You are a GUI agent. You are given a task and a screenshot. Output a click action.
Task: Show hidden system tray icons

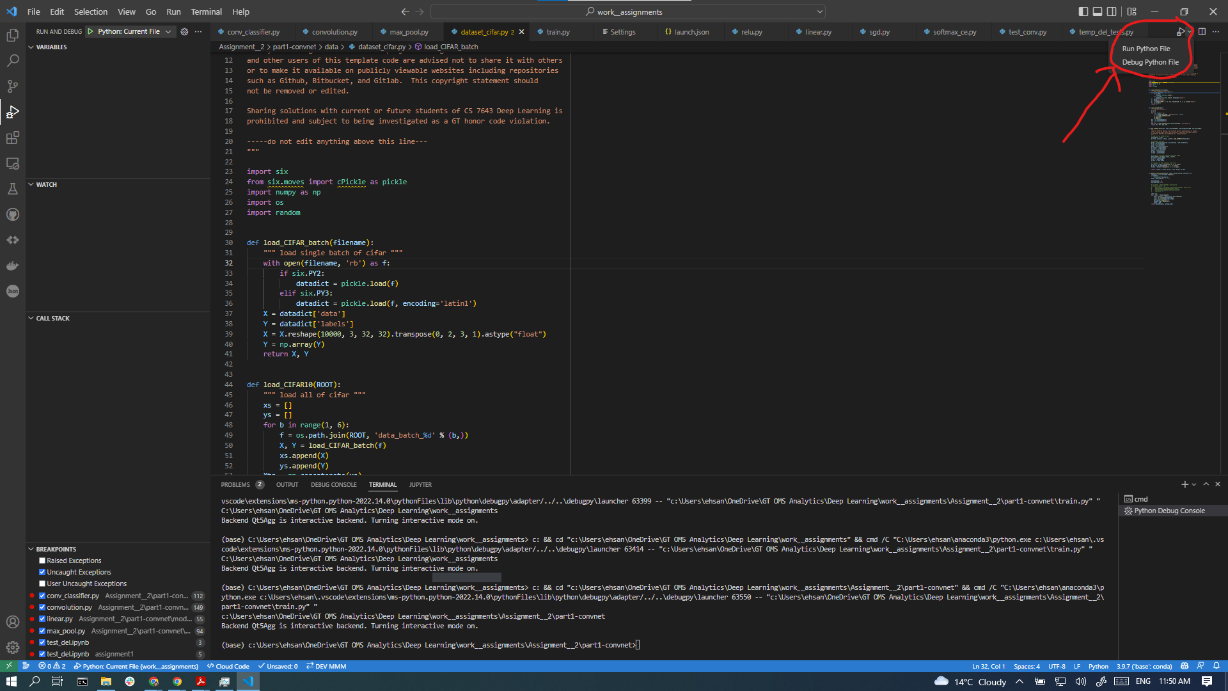tap(1019, 681)
